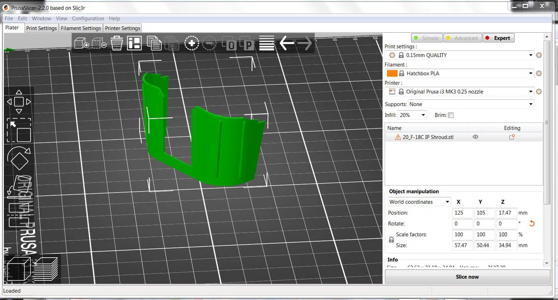Select the Scale gizmo tool
This screenshot has height=300, width=558.
tap(19, 130)
